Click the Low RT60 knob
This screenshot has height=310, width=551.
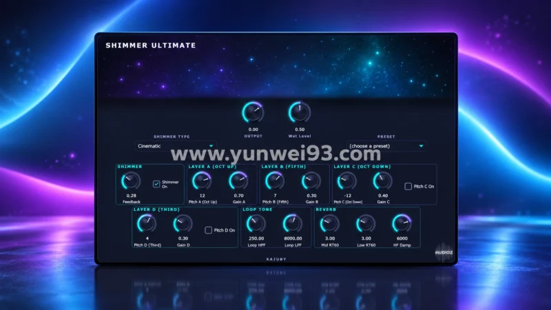(x=366, y=223)
